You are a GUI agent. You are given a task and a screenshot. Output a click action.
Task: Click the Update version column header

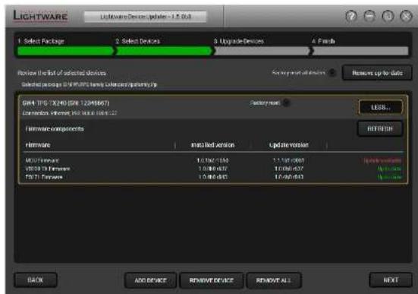pyautogui.click(x=289, y=145)
